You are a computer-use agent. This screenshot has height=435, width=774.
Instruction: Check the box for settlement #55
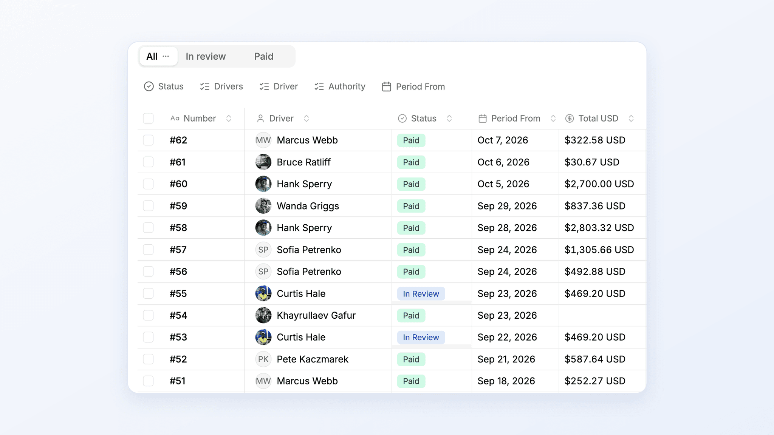[x=148, y=293]
